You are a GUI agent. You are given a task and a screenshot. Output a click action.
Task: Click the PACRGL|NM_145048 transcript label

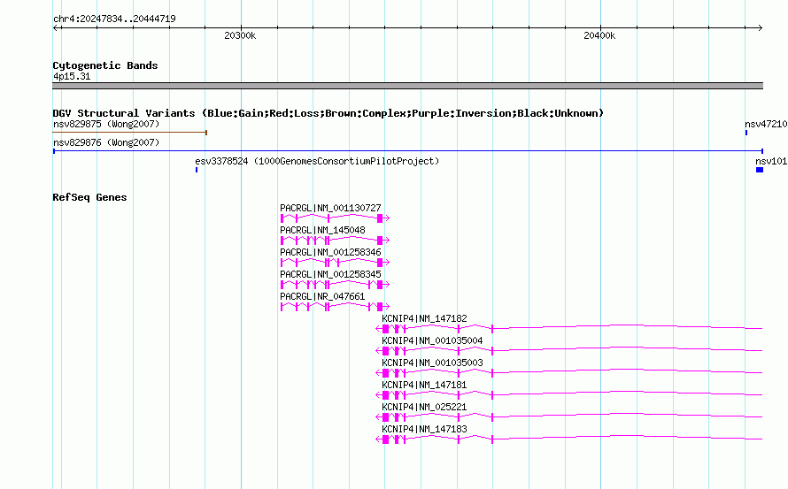point(322,230)
